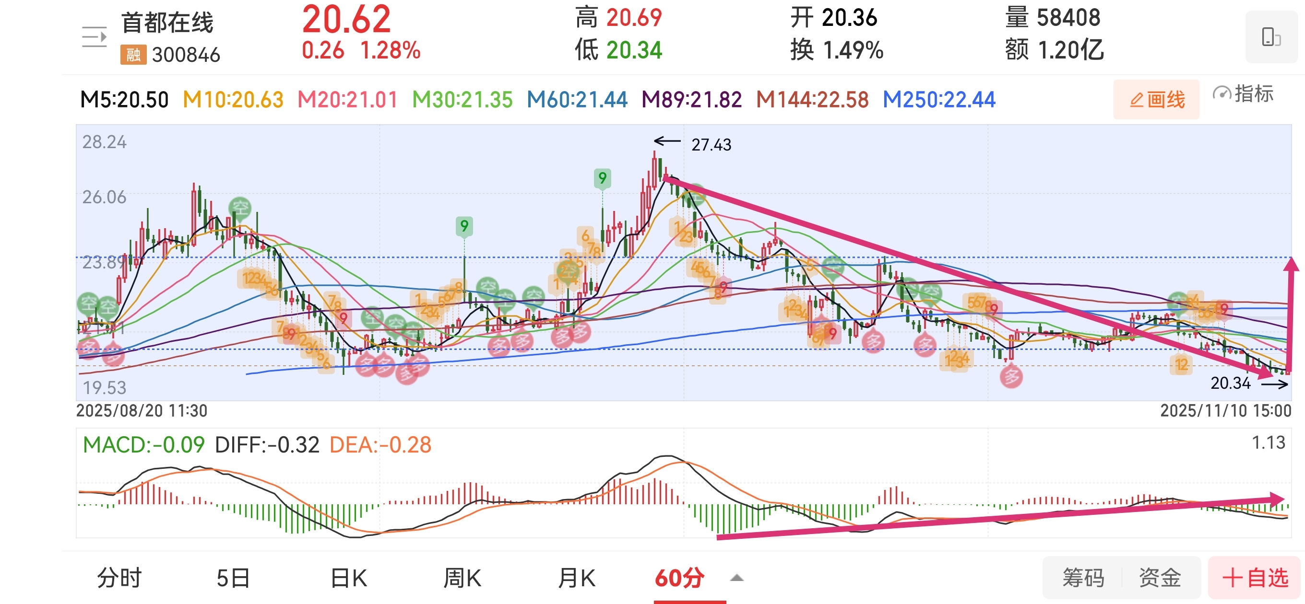Expand the 60分 period dropdown arrow
The width and height of the screenshot is (1305, 604).
[736, 578]
